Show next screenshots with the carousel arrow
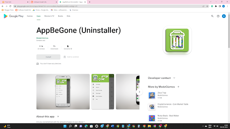The height and width of the screenshot is (129, 230). coord(139,92)
